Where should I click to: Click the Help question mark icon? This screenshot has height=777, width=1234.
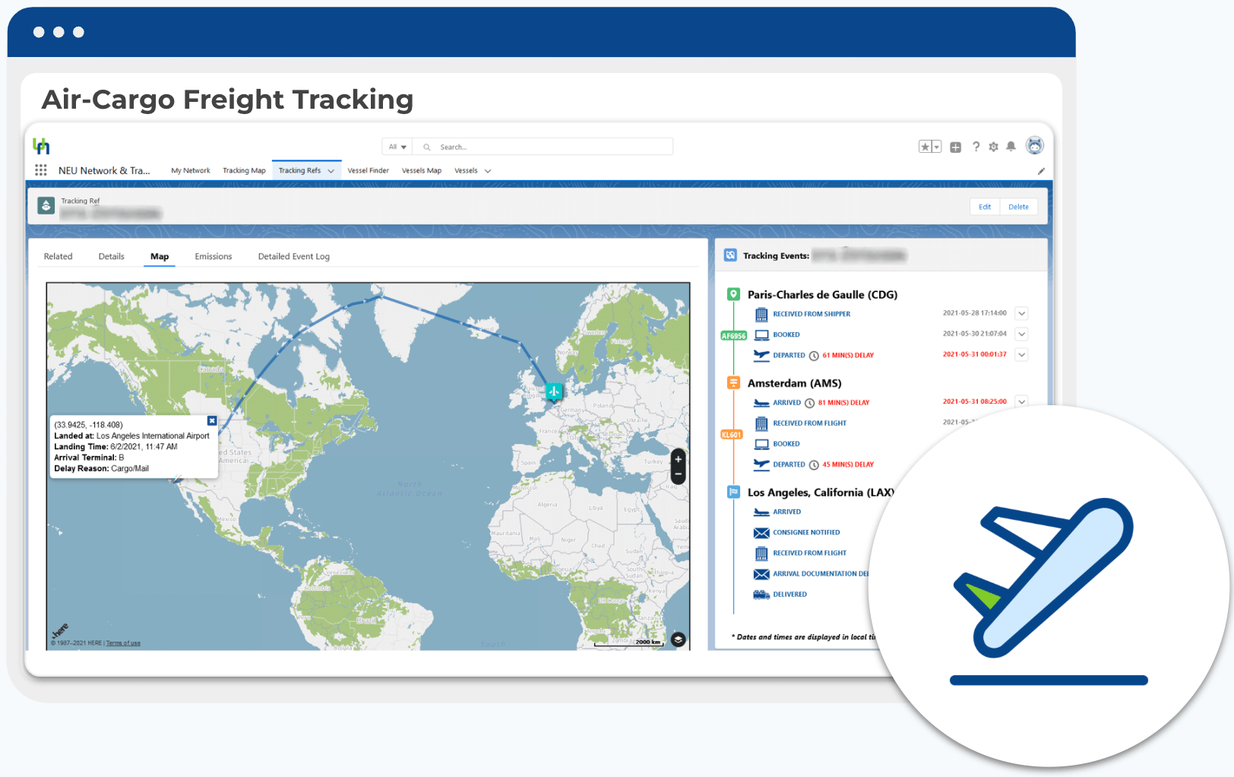976,147
